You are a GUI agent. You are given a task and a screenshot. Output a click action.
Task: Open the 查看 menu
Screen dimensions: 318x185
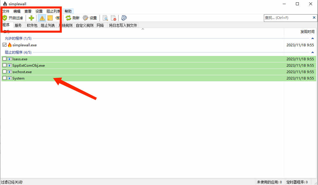pyautogui.click(x=28, y=11)
